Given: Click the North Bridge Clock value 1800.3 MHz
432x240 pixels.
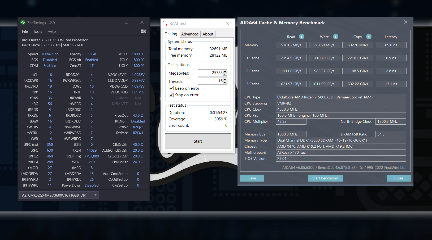Looking at the screenshot, I should tap(391, 121).
